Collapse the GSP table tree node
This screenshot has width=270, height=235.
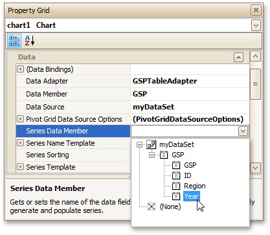[152, 155]
